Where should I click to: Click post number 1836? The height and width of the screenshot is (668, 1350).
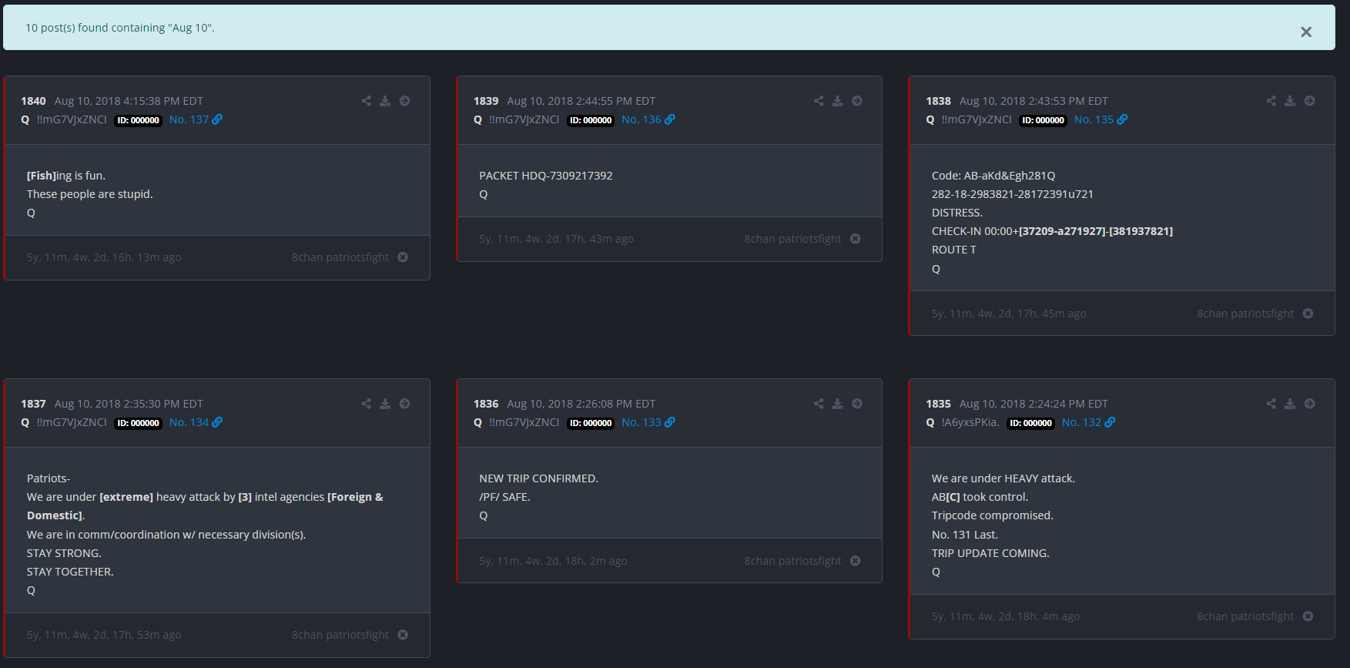click(x=486, y=404)
